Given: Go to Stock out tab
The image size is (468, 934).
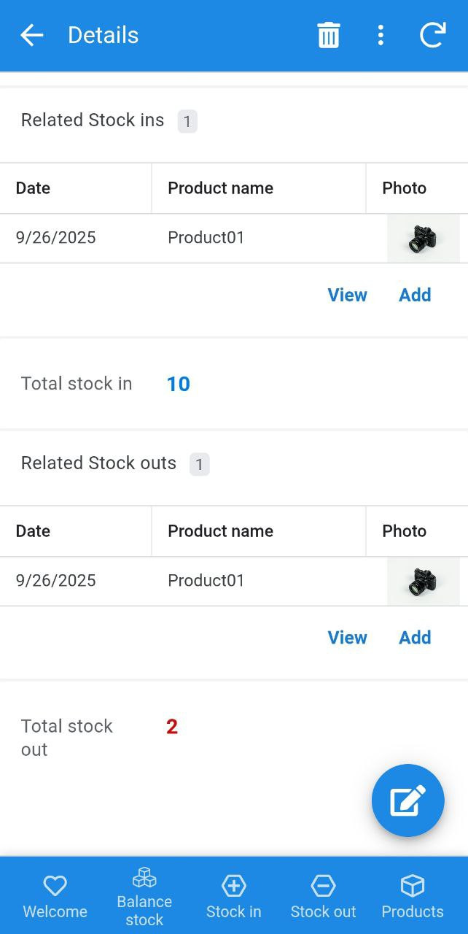Looking at the screenshot, I should click(x=323, y=897).
